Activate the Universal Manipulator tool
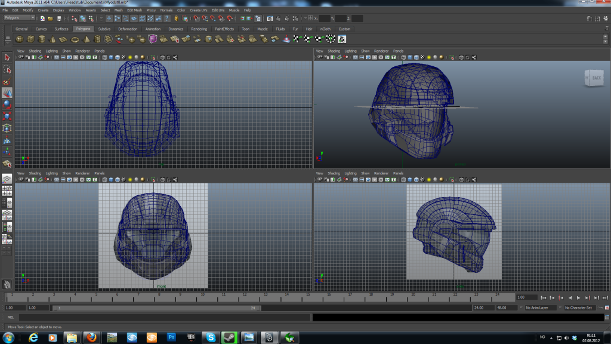Screen dimensions: 611x344 pos(7,128)
